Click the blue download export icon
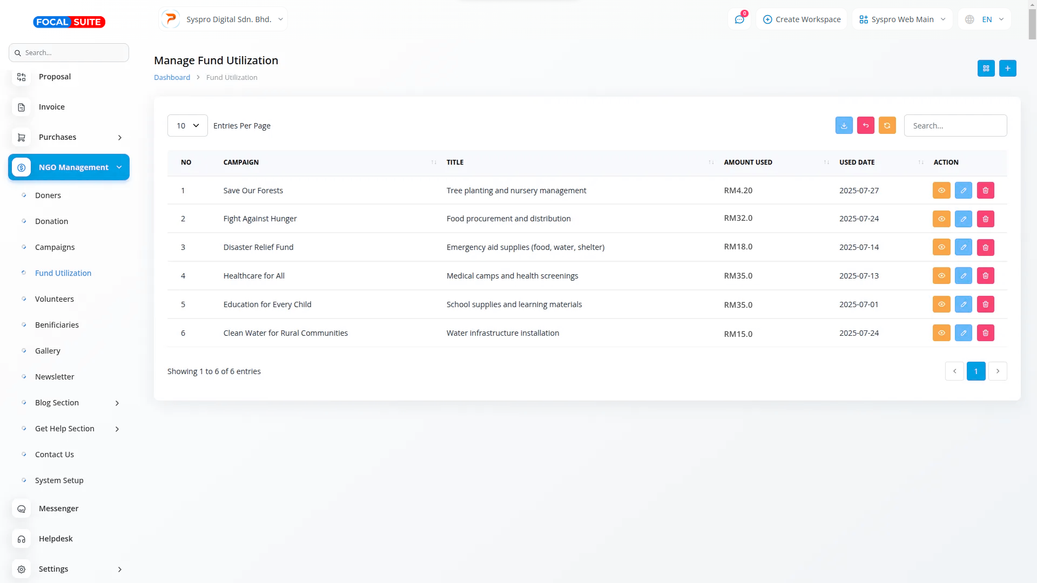This screenshot has height=583, width=1037. click(x=844, y=125)
